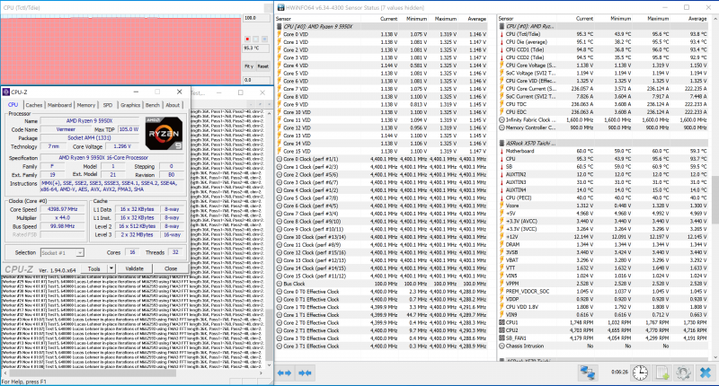Open the Mainboard tab in CPU-Z
The width and height of the screenshot is (719, 386).
[x=59, y=105]
